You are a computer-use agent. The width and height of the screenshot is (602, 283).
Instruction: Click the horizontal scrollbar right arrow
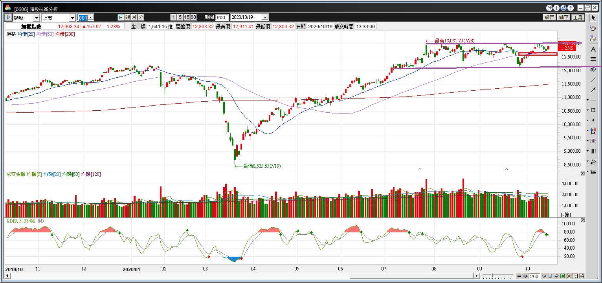click(477, 276)
